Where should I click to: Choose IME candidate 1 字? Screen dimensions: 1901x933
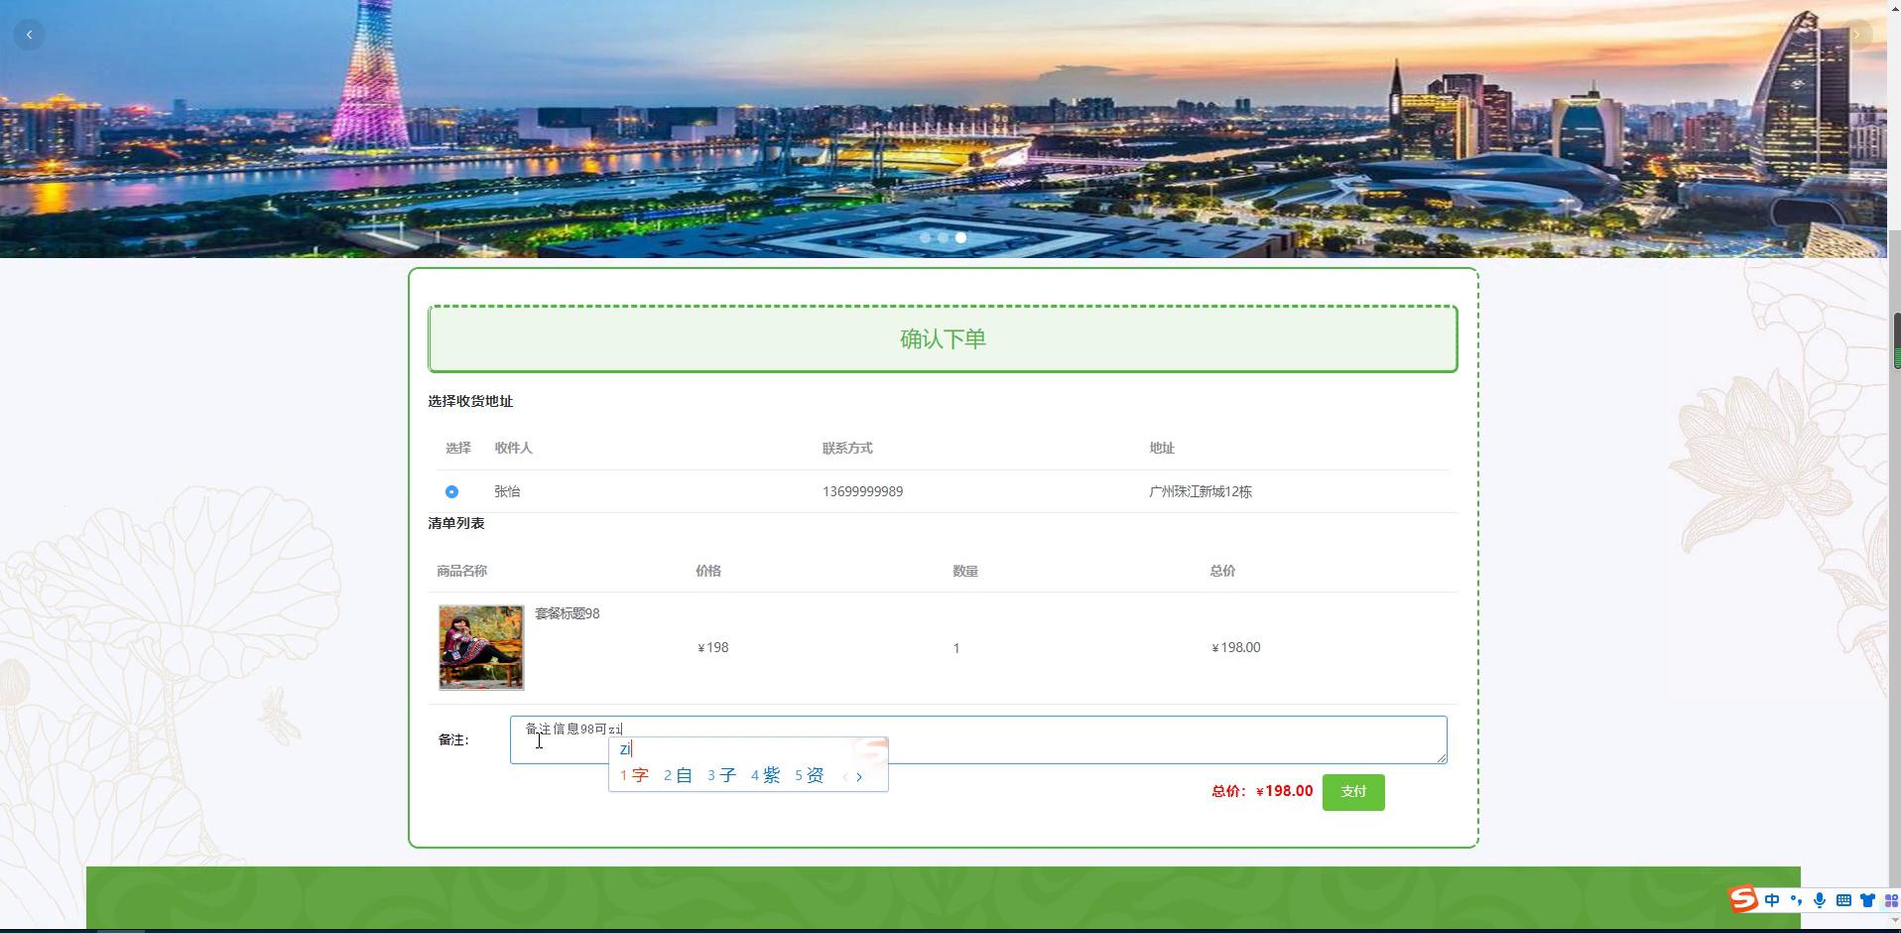pos(634,775)
